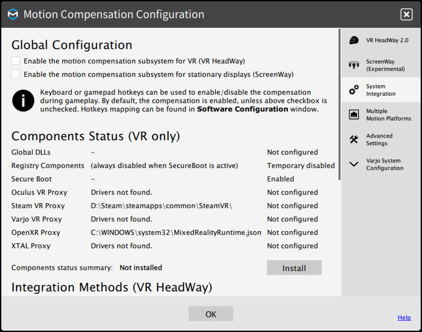
Task: Switch to ScreenWay (Experimental) tab
Action: pos(381,65)
